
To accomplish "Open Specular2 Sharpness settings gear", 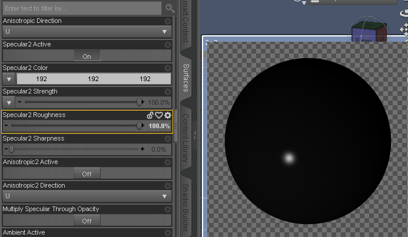I will tap(168, 139).
